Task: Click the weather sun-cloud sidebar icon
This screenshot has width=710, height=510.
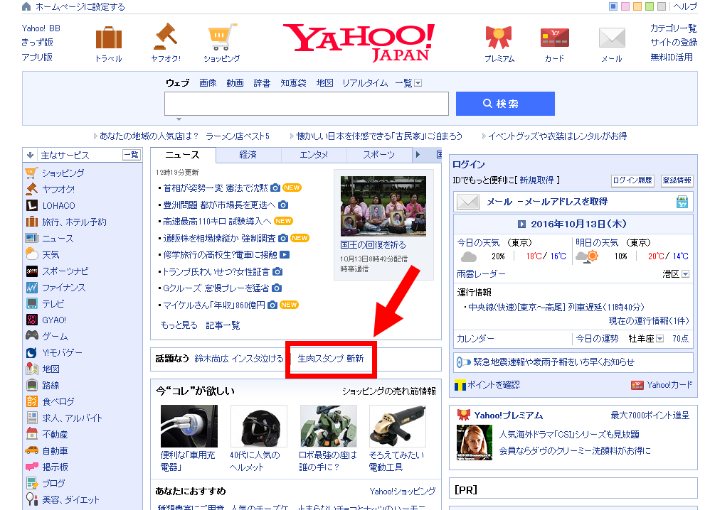Action: click(x=32, y=254)
